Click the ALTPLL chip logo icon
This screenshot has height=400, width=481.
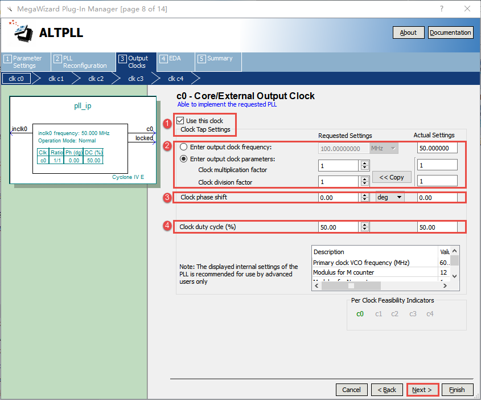pyautogui.click(x=22, y=31)
